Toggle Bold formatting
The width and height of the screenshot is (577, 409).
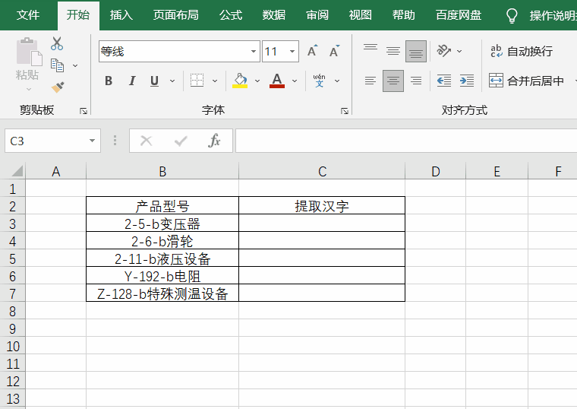[109, 81]
